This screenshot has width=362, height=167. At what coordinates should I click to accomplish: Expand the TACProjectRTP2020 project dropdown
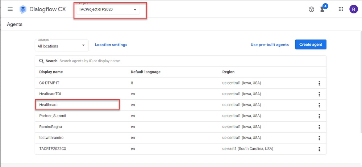pyautogui.click(x=108, y=10)
